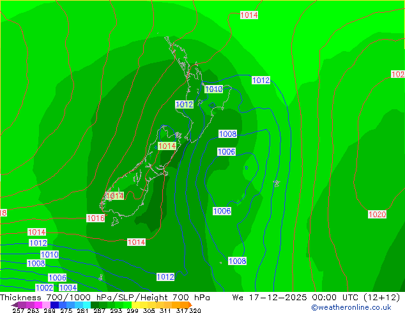405x313 pixels.
Task: Click the red 1014 label at the map's top
Action: tap(249, 15)
